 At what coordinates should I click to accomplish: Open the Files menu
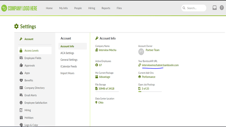coord(119,8)
